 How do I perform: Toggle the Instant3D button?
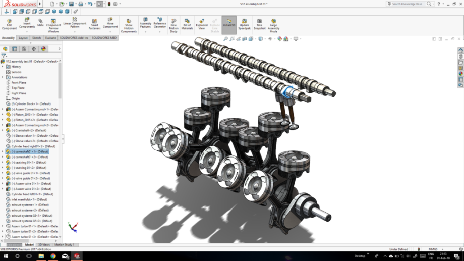[229, 23]
